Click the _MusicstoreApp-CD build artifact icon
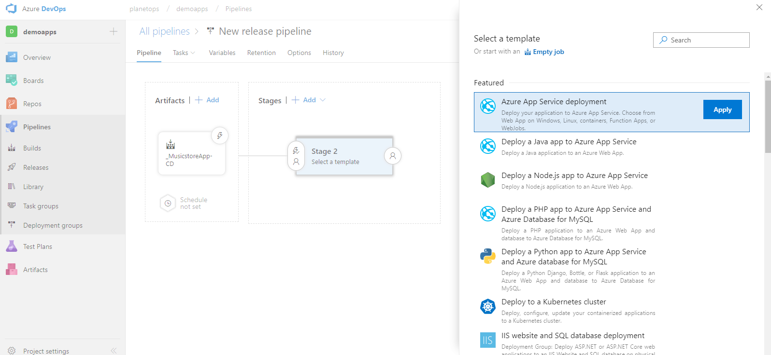 pos(171,144)
